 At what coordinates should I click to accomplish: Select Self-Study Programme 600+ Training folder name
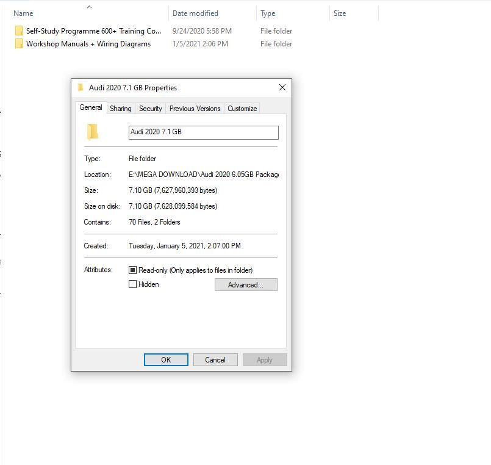tap(93, 31)
